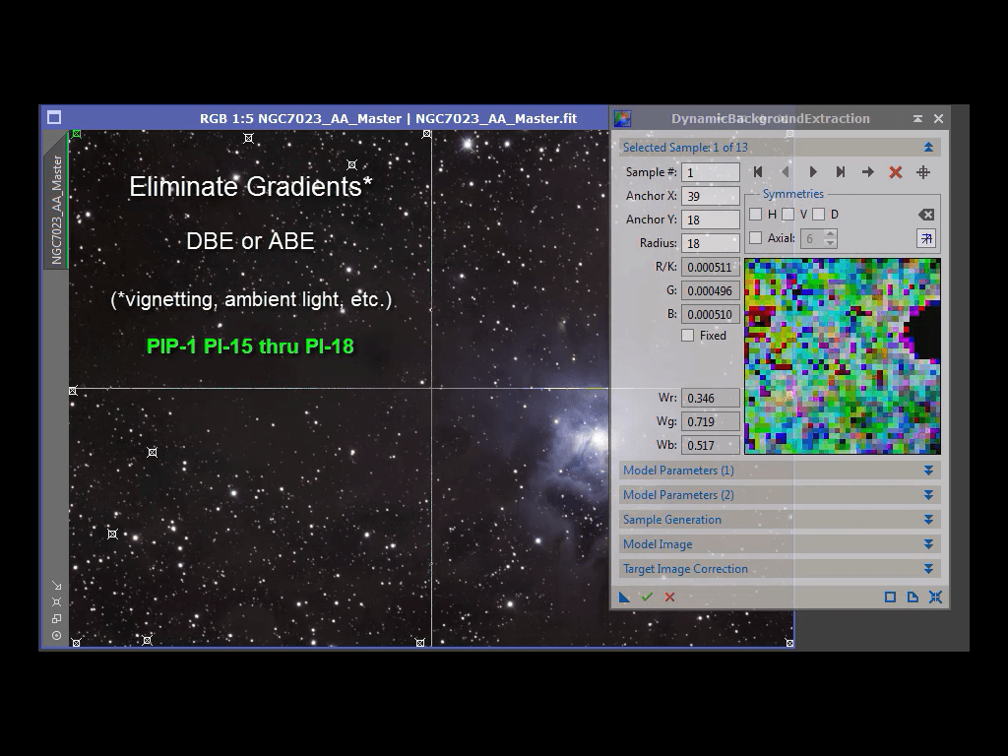The height and width of the screenshot is (756, 1008).
Task: Click the Reset icon at bottom right
Action: 935,597
